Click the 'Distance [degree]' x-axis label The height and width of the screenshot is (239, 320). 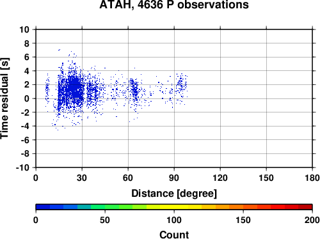coord(174,194)
